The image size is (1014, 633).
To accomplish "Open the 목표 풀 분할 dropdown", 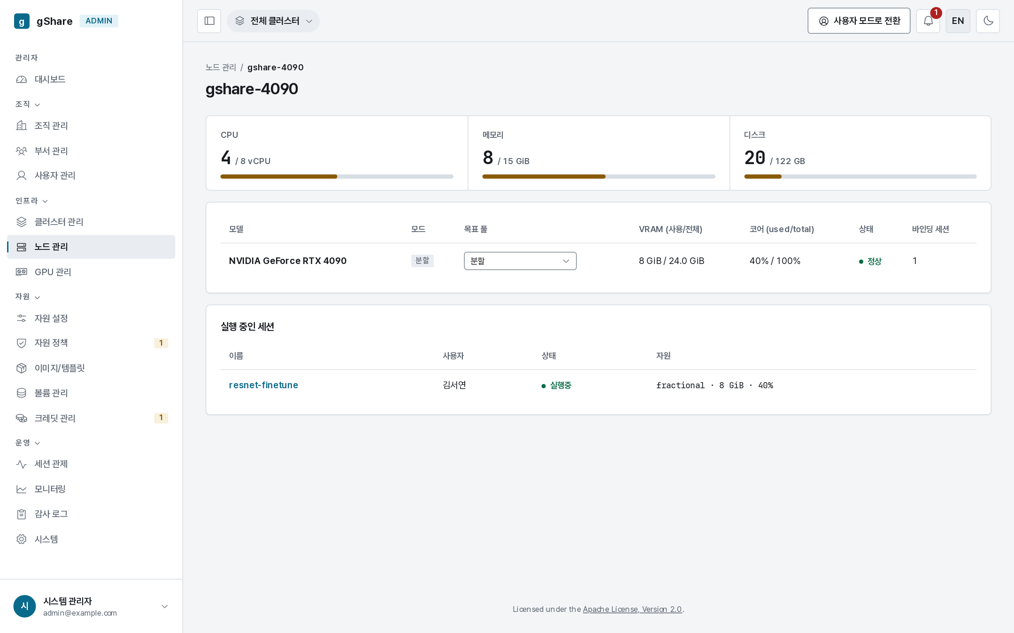I will [520, 261].
